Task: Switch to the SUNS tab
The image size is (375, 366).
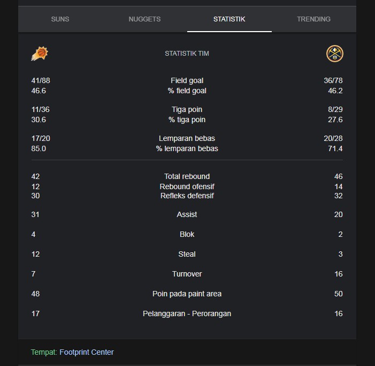Action: click(x=60, y=19)
